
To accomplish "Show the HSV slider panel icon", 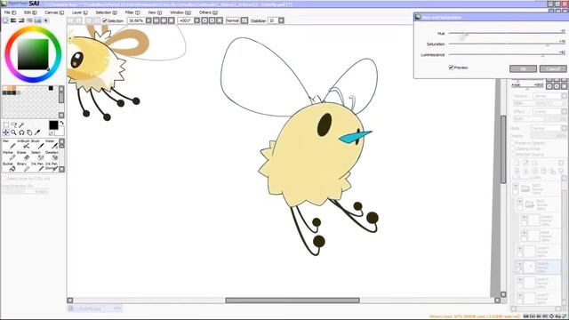I will (x=21, y=20).
